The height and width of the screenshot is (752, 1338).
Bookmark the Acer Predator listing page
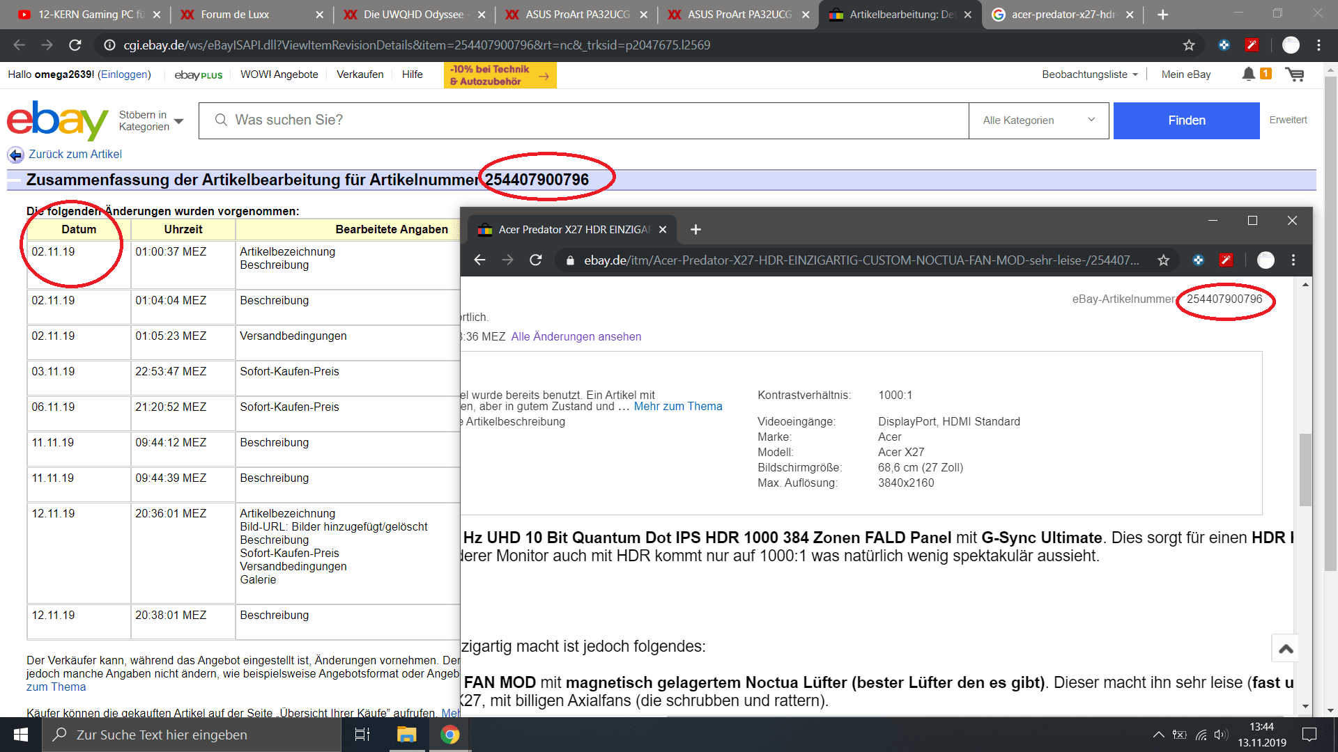pyautogui.click(x=1163, y=260)
